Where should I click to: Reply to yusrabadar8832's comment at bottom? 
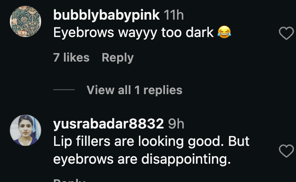[69, 180]
